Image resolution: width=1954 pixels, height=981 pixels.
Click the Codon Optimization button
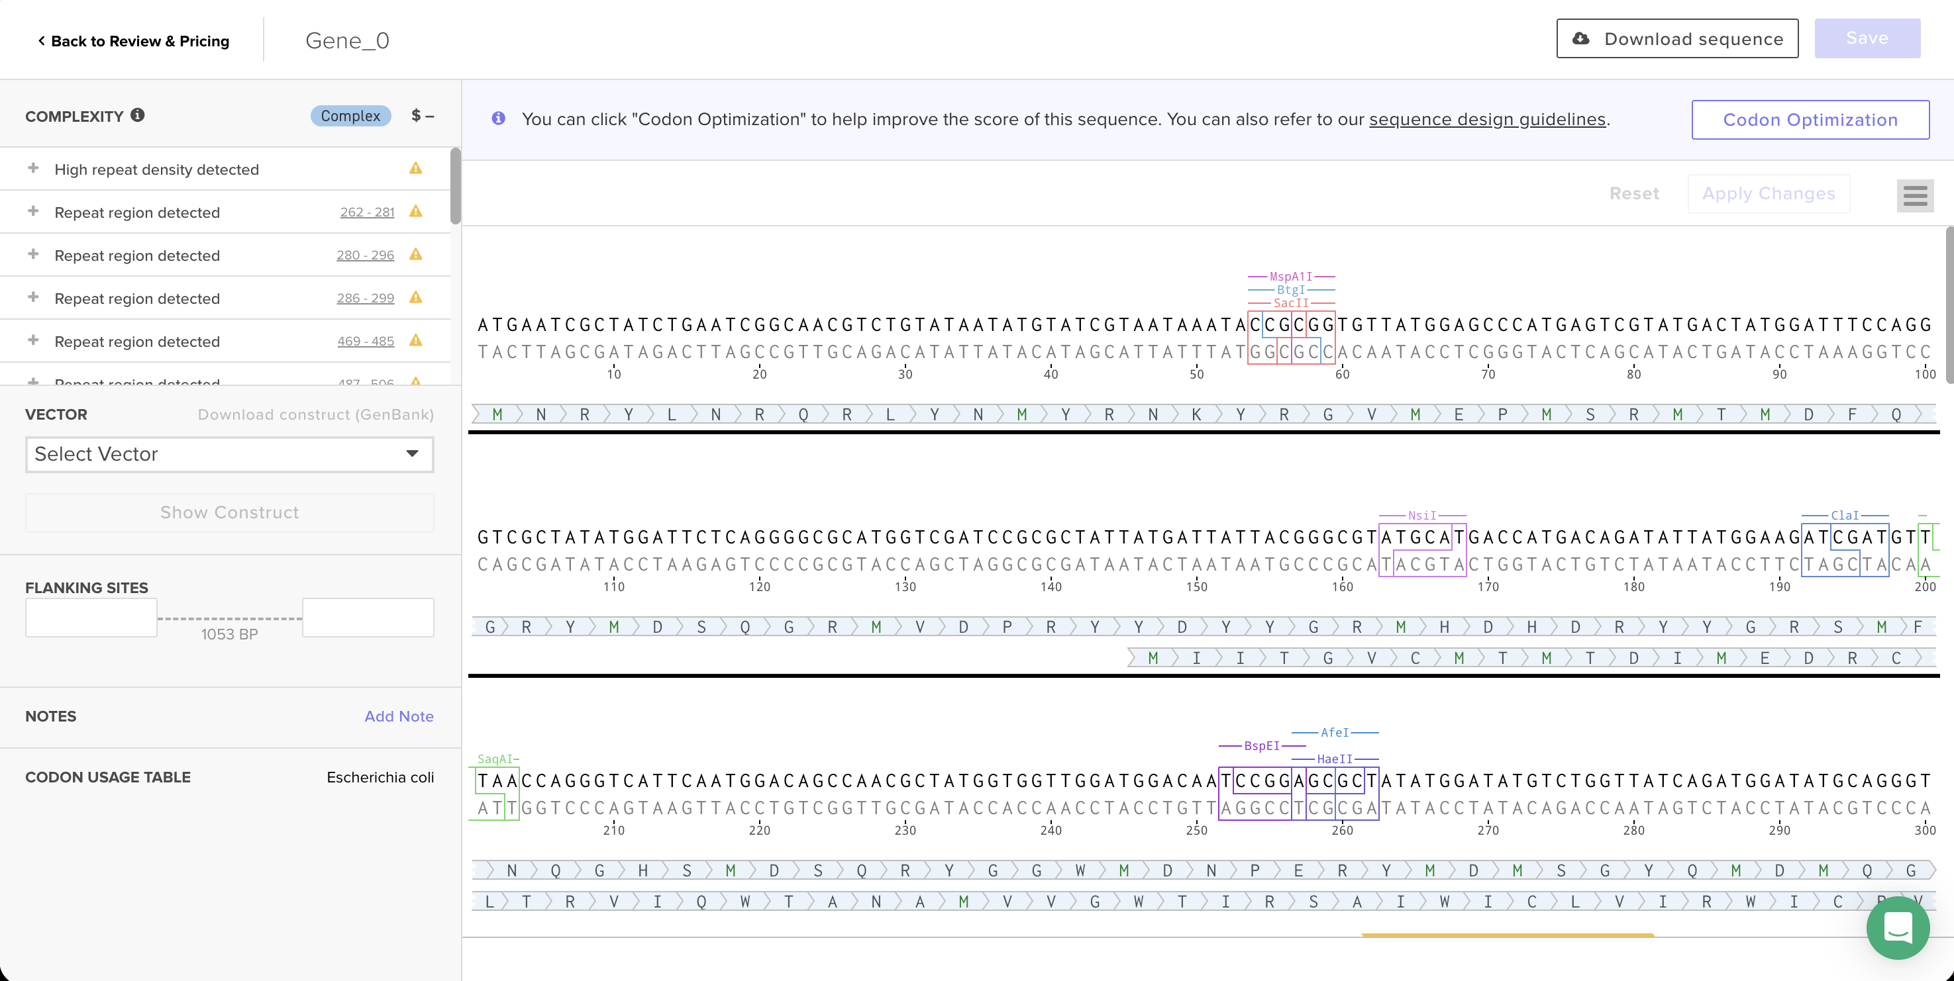1810,119
